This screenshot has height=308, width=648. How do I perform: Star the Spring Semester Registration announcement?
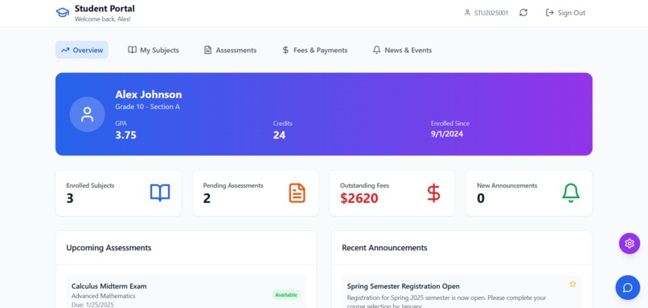tap(572, 284)
